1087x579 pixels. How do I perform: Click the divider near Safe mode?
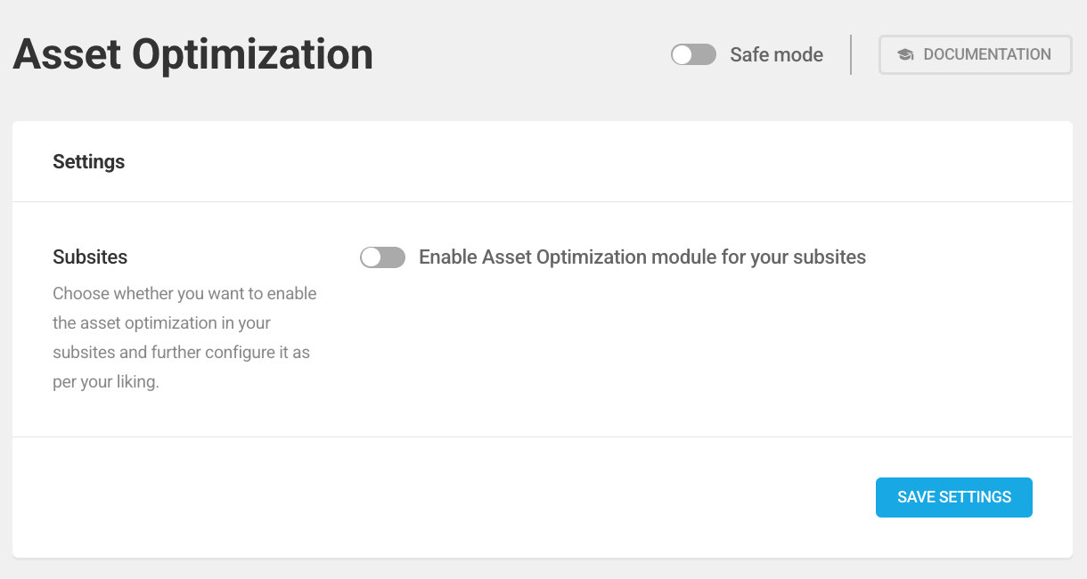pyautogui.click(x=851, y=54)
